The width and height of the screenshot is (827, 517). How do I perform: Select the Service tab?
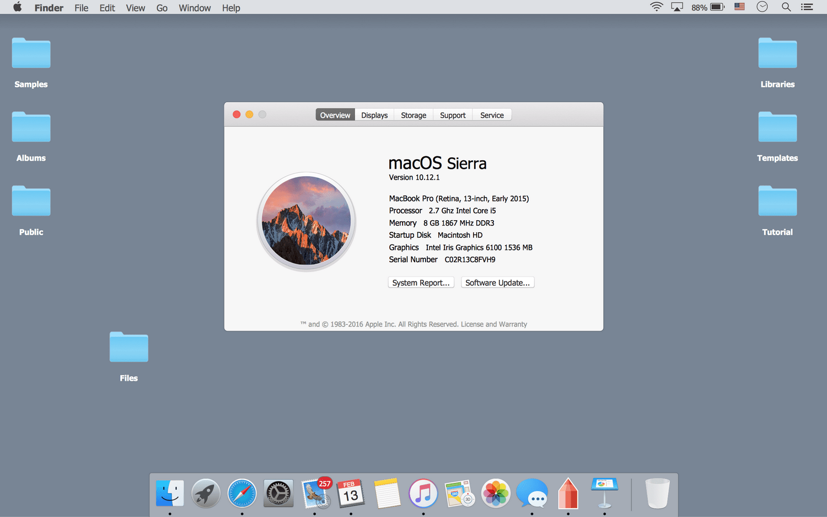(x=491, y=115)
